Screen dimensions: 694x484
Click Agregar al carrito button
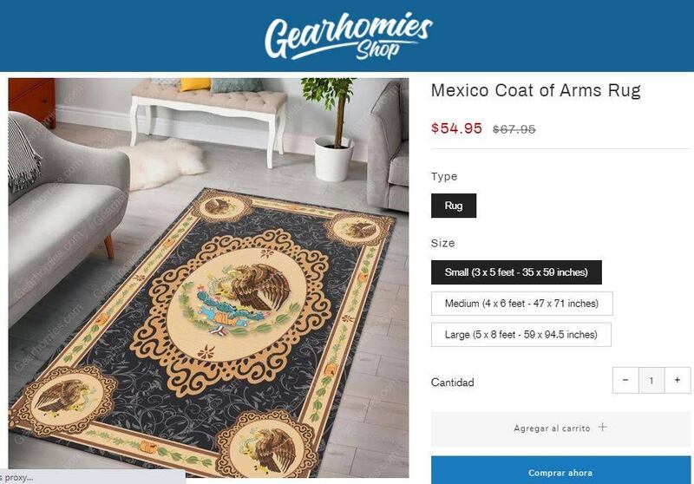tap(560, 428)
